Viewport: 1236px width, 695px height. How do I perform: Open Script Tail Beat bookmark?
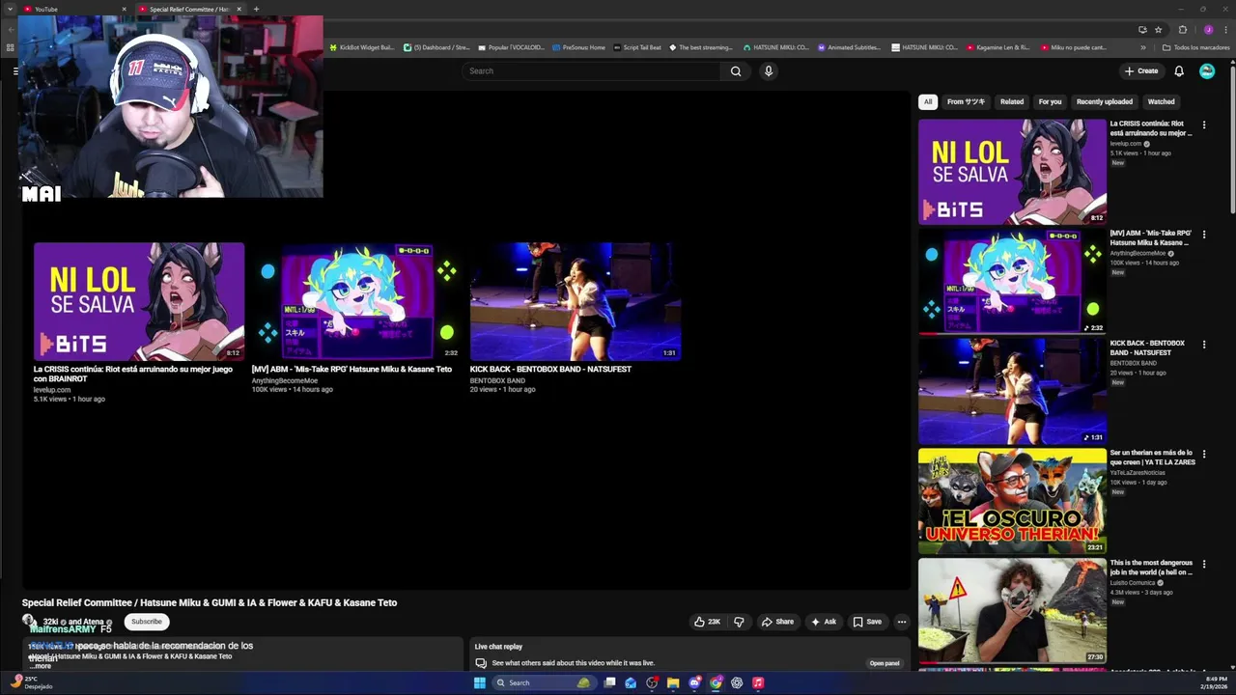point(637,47)
